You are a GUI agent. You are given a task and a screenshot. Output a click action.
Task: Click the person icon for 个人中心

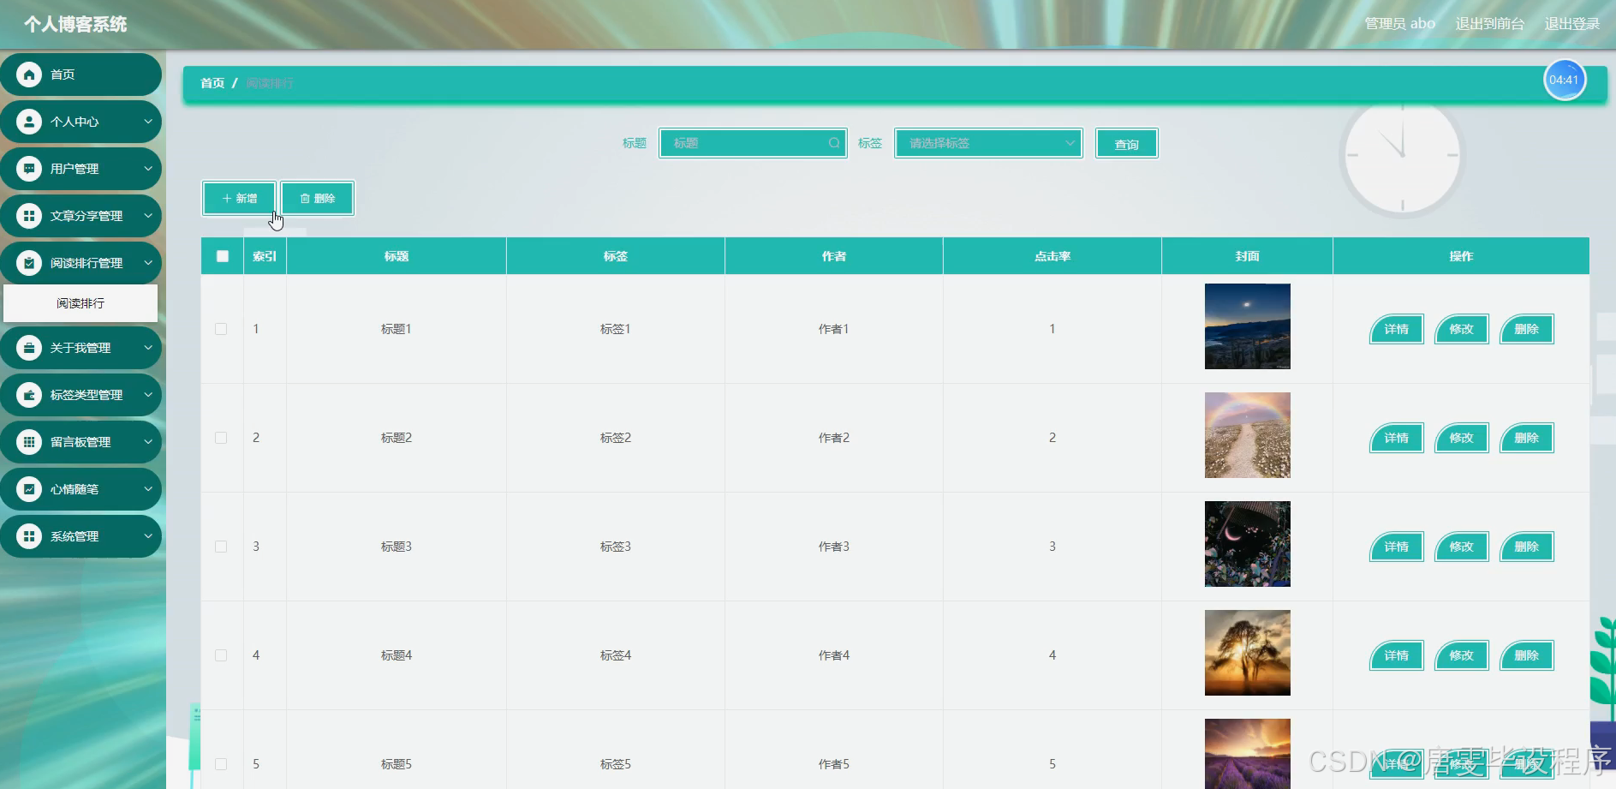coord(29,122)
